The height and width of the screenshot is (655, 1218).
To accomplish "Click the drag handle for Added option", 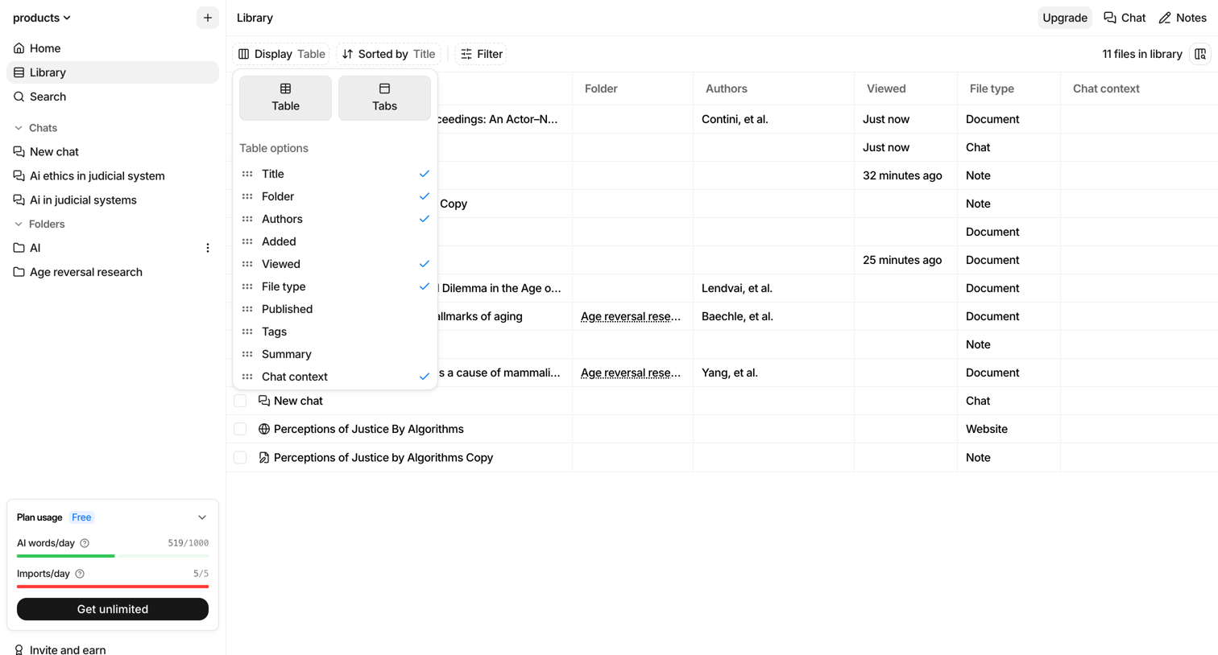I will [x=247, y=241].
